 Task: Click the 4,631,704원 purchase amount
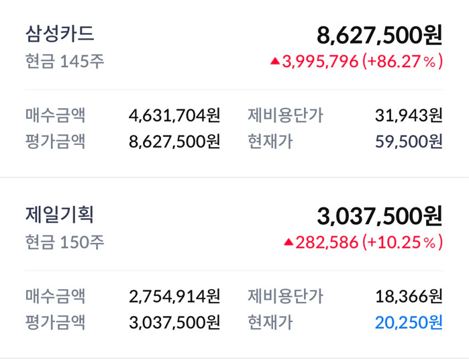coord(174,115)
